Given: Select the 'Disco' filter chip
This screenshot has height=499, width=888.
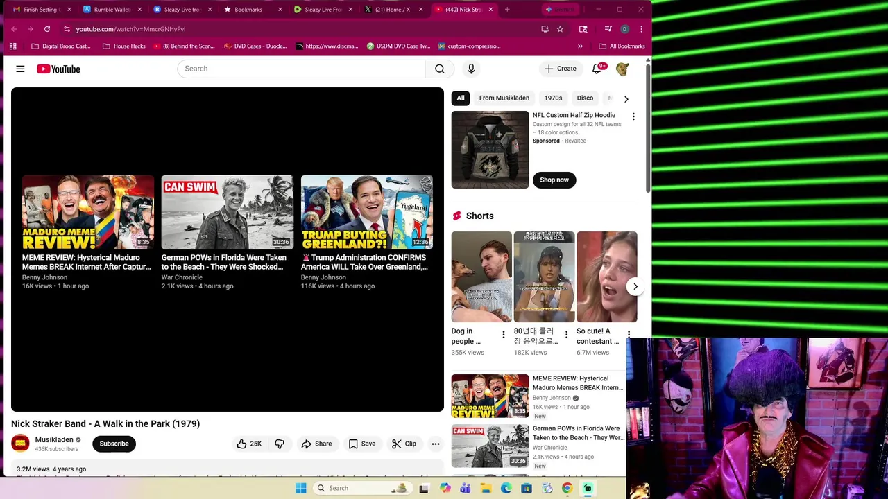Looking at the screenshot, I should (586, 98).
